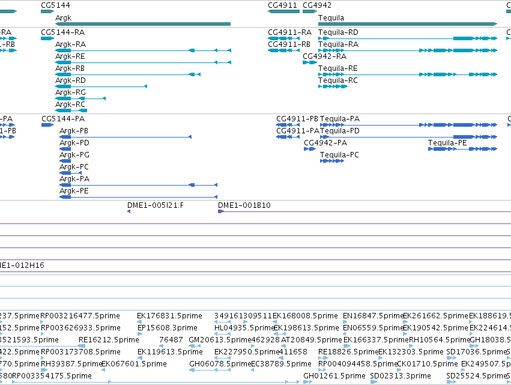
Task: Select the Argk gene bar
Action: coord(143,24)
